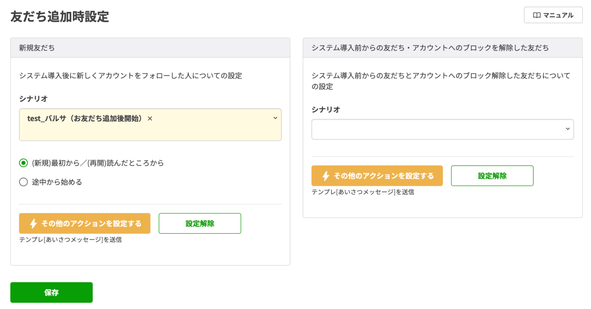Click the lightning icon on the right action button
This screenshot has height=309, width=591.
pyautogui.click(x=326, y=176)
